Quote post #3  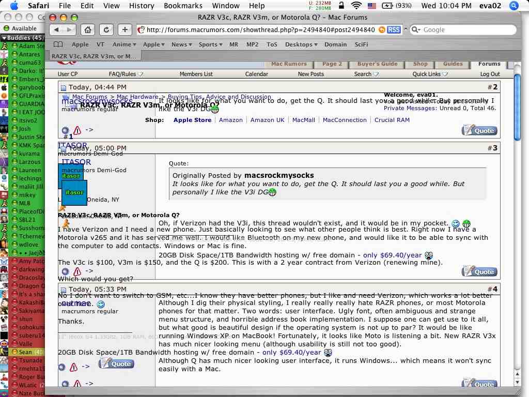coord(479,271)
